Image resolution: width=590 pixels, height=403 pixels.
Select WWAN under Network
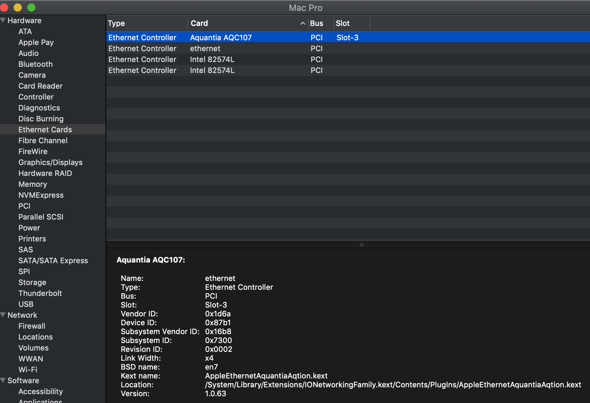click(x=31, y=359)
